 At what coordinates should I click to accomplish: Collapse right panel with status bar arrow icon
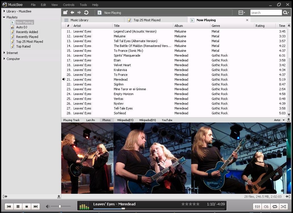tap(288, 196)
